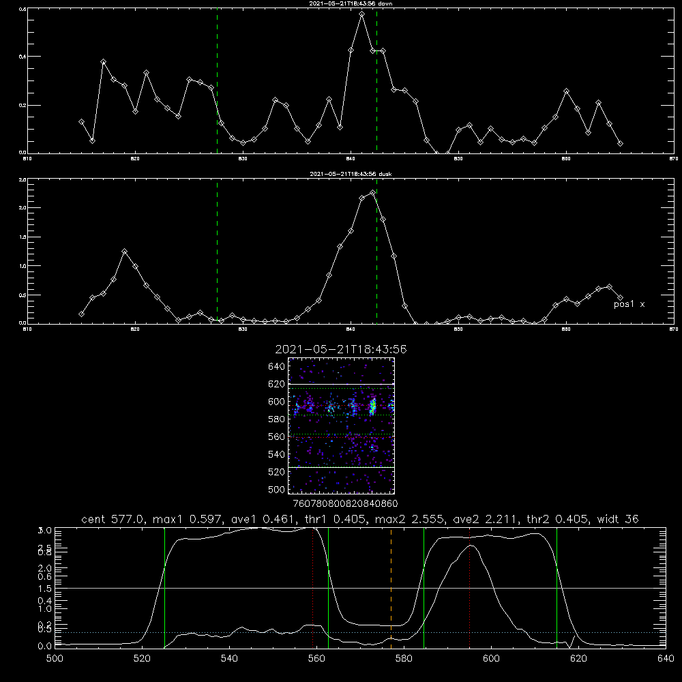Image resolution: width=682 pixels, height=682 pixels.
Task: Click the solid horizontal line at 1.5 in bottom plot
Action: [x=360, y=588]
